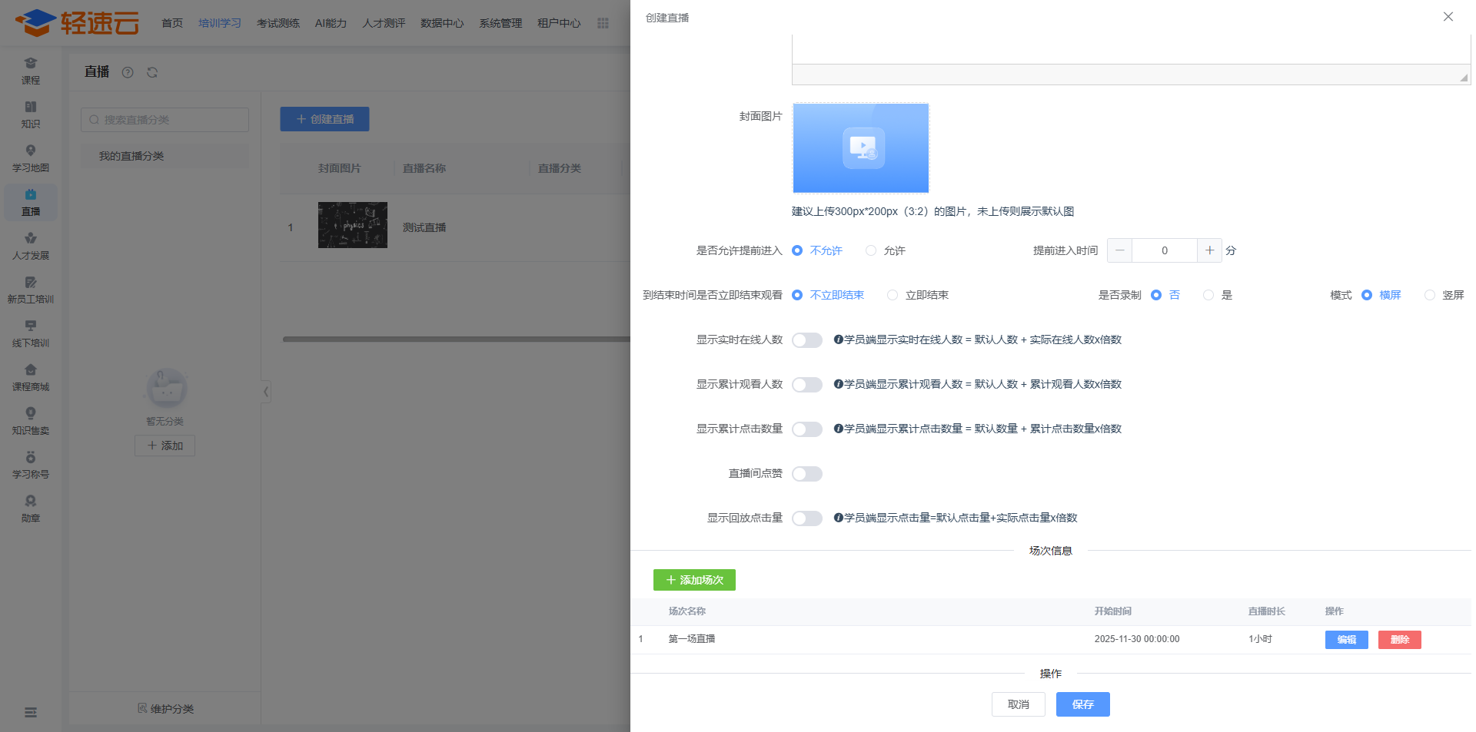Open the 学习地图 sidebar icon

[x=31, y=158]
